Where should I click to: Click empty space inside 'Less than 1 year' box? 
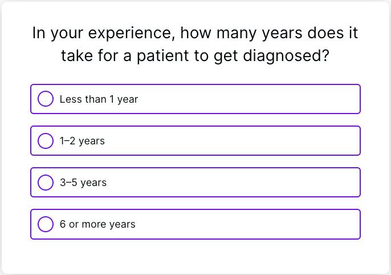256,99
